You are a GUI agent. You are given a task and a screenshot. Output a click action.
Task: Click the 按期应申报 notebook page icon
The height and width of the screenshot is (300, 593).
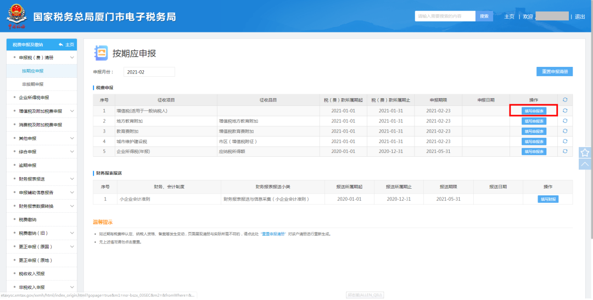coord(100,53)
